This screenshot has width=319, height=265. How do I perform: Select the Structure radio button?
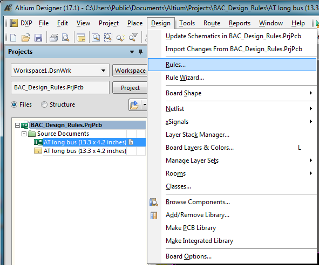tap(44, 104)
